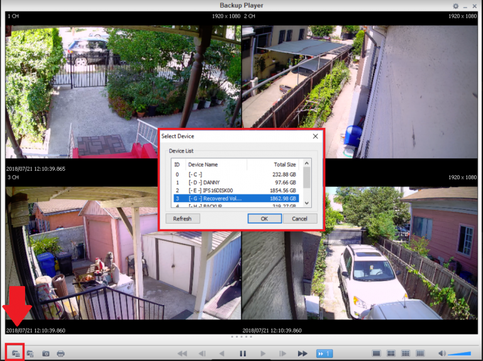Play video in reverse

click(221, 353)
